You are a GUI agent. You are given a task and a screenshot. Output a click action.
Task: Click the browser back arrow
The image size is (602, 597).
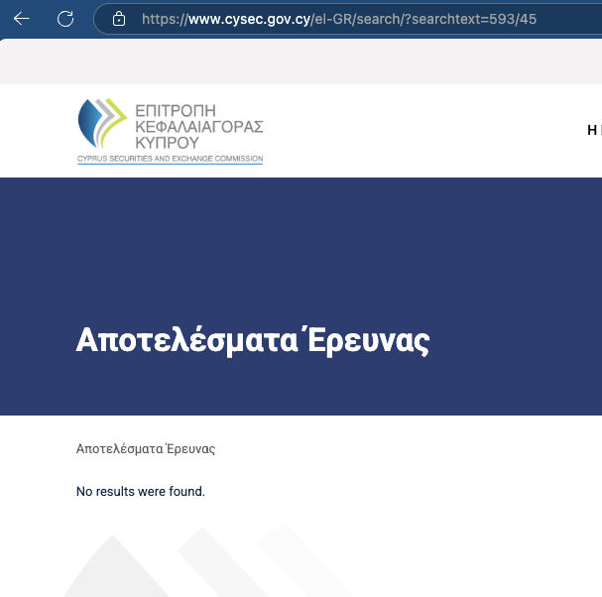tap(21, 19)
